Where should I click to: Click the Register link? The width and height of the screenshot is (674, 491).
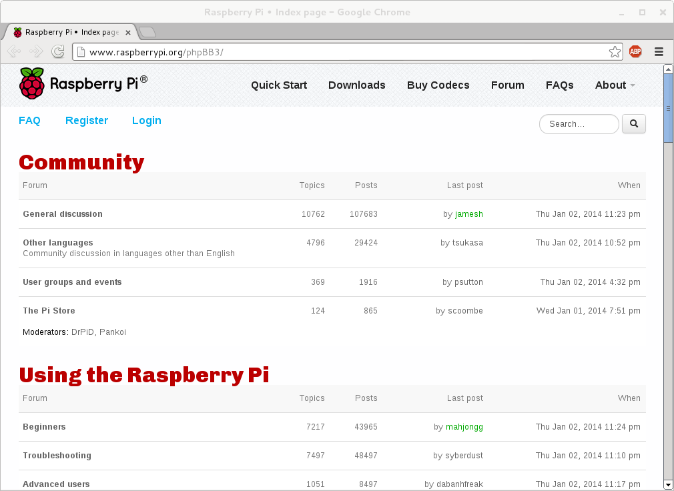pos(86,121)
